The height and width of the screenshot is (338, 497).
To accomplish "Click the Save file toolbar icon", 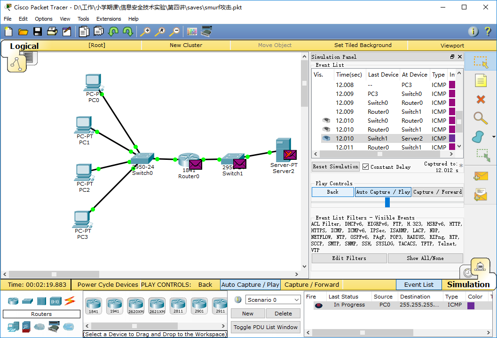I will (x=38, y=31).
